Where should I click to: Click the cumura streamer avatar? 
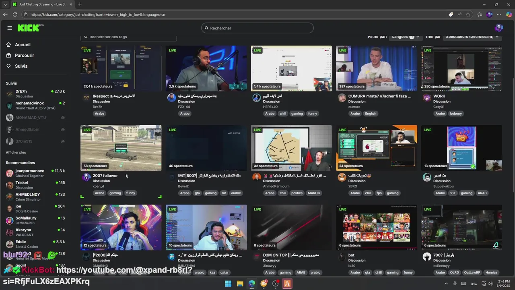342,98
